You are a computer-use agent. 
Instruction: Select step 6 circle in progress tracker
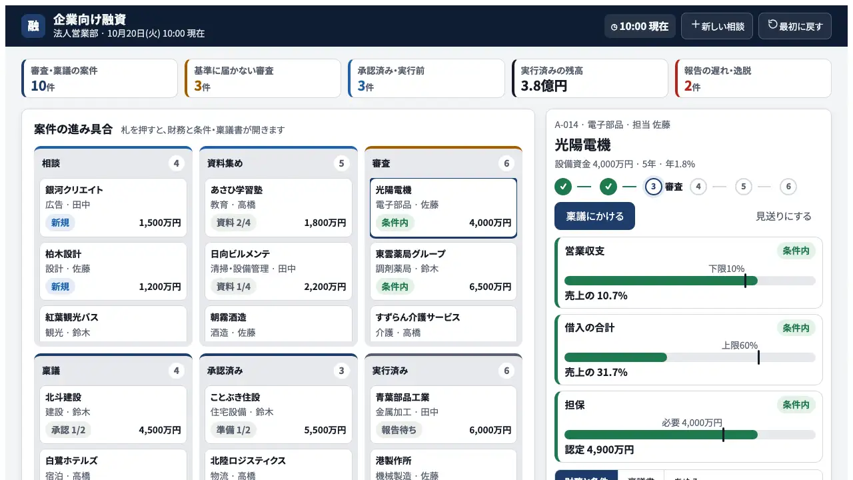point(788,187)
